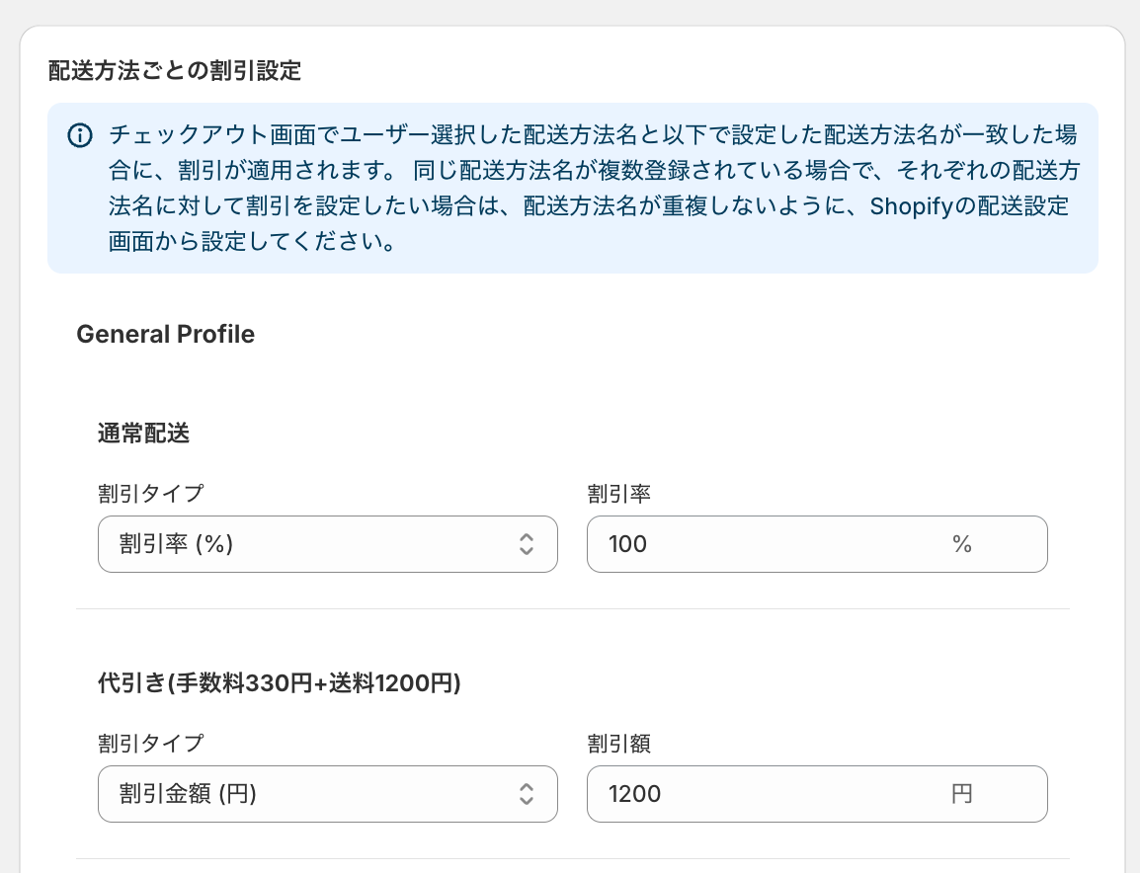Screen dimensions: 1140x873
Task: Click the number 1200 in the discount amount field
Action: [635, 793]
